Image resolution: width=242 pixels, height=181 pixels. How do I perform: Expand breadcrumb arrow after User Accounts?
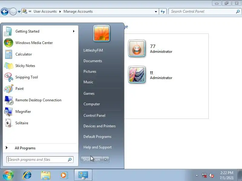pos(60,11)
